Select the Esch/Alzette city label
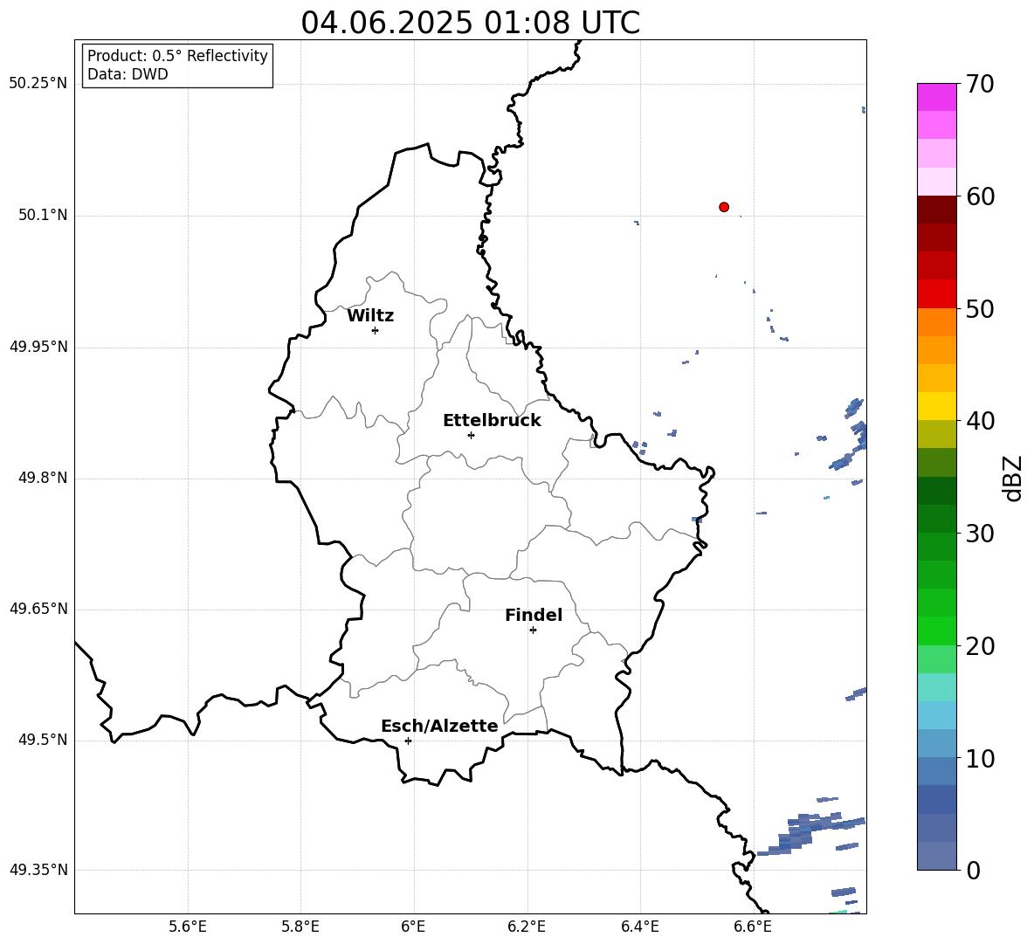1034x944 pixels. [439, 726]
